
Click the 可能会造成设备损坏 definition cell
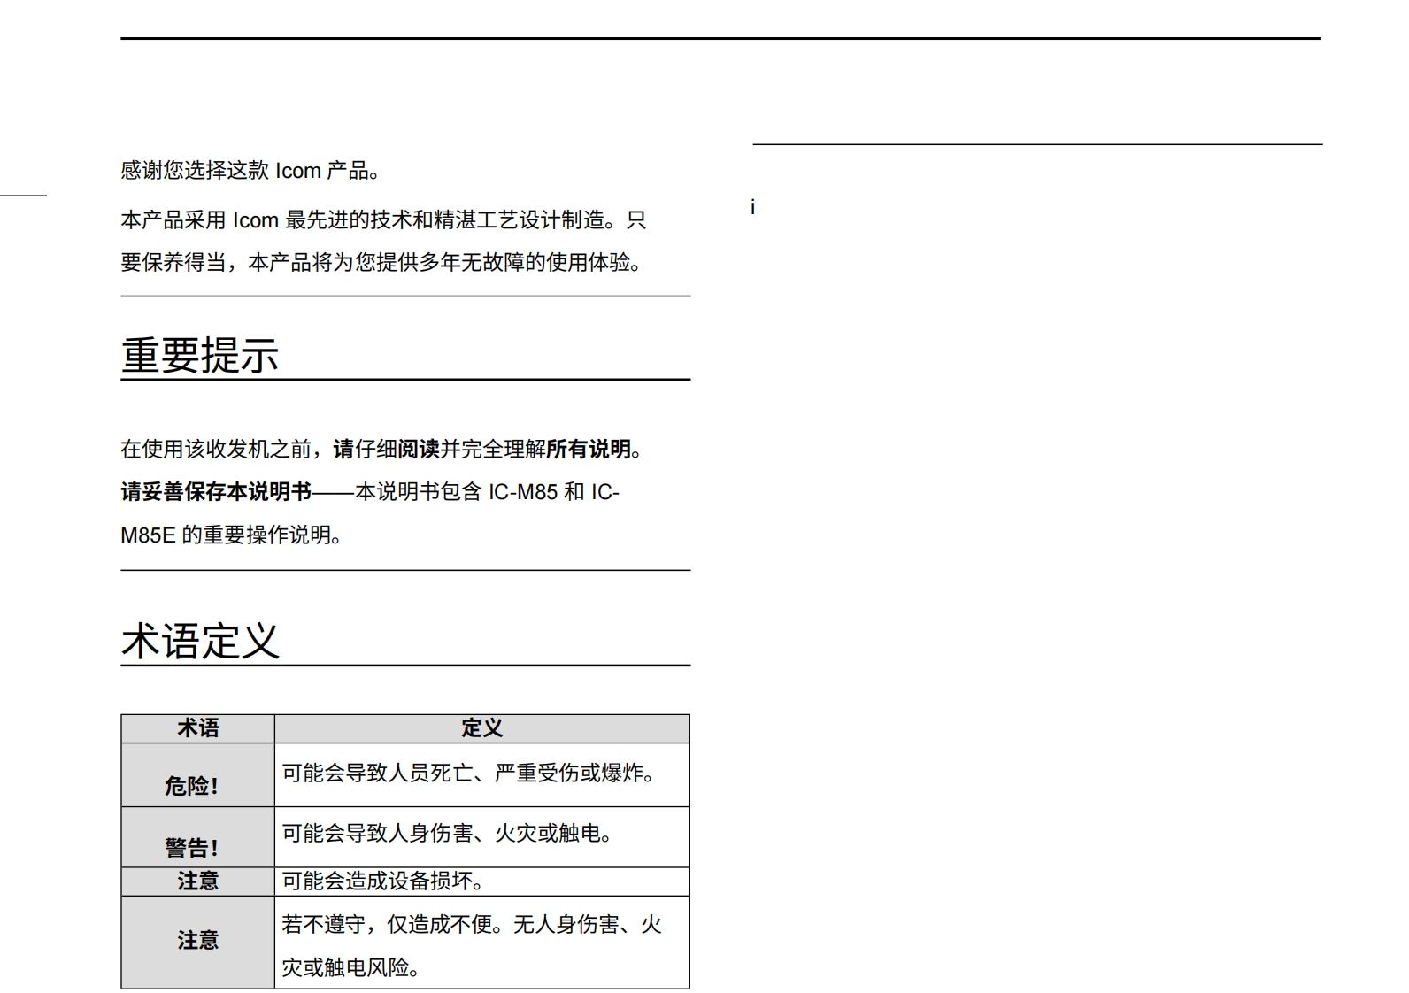coord(384,881)
